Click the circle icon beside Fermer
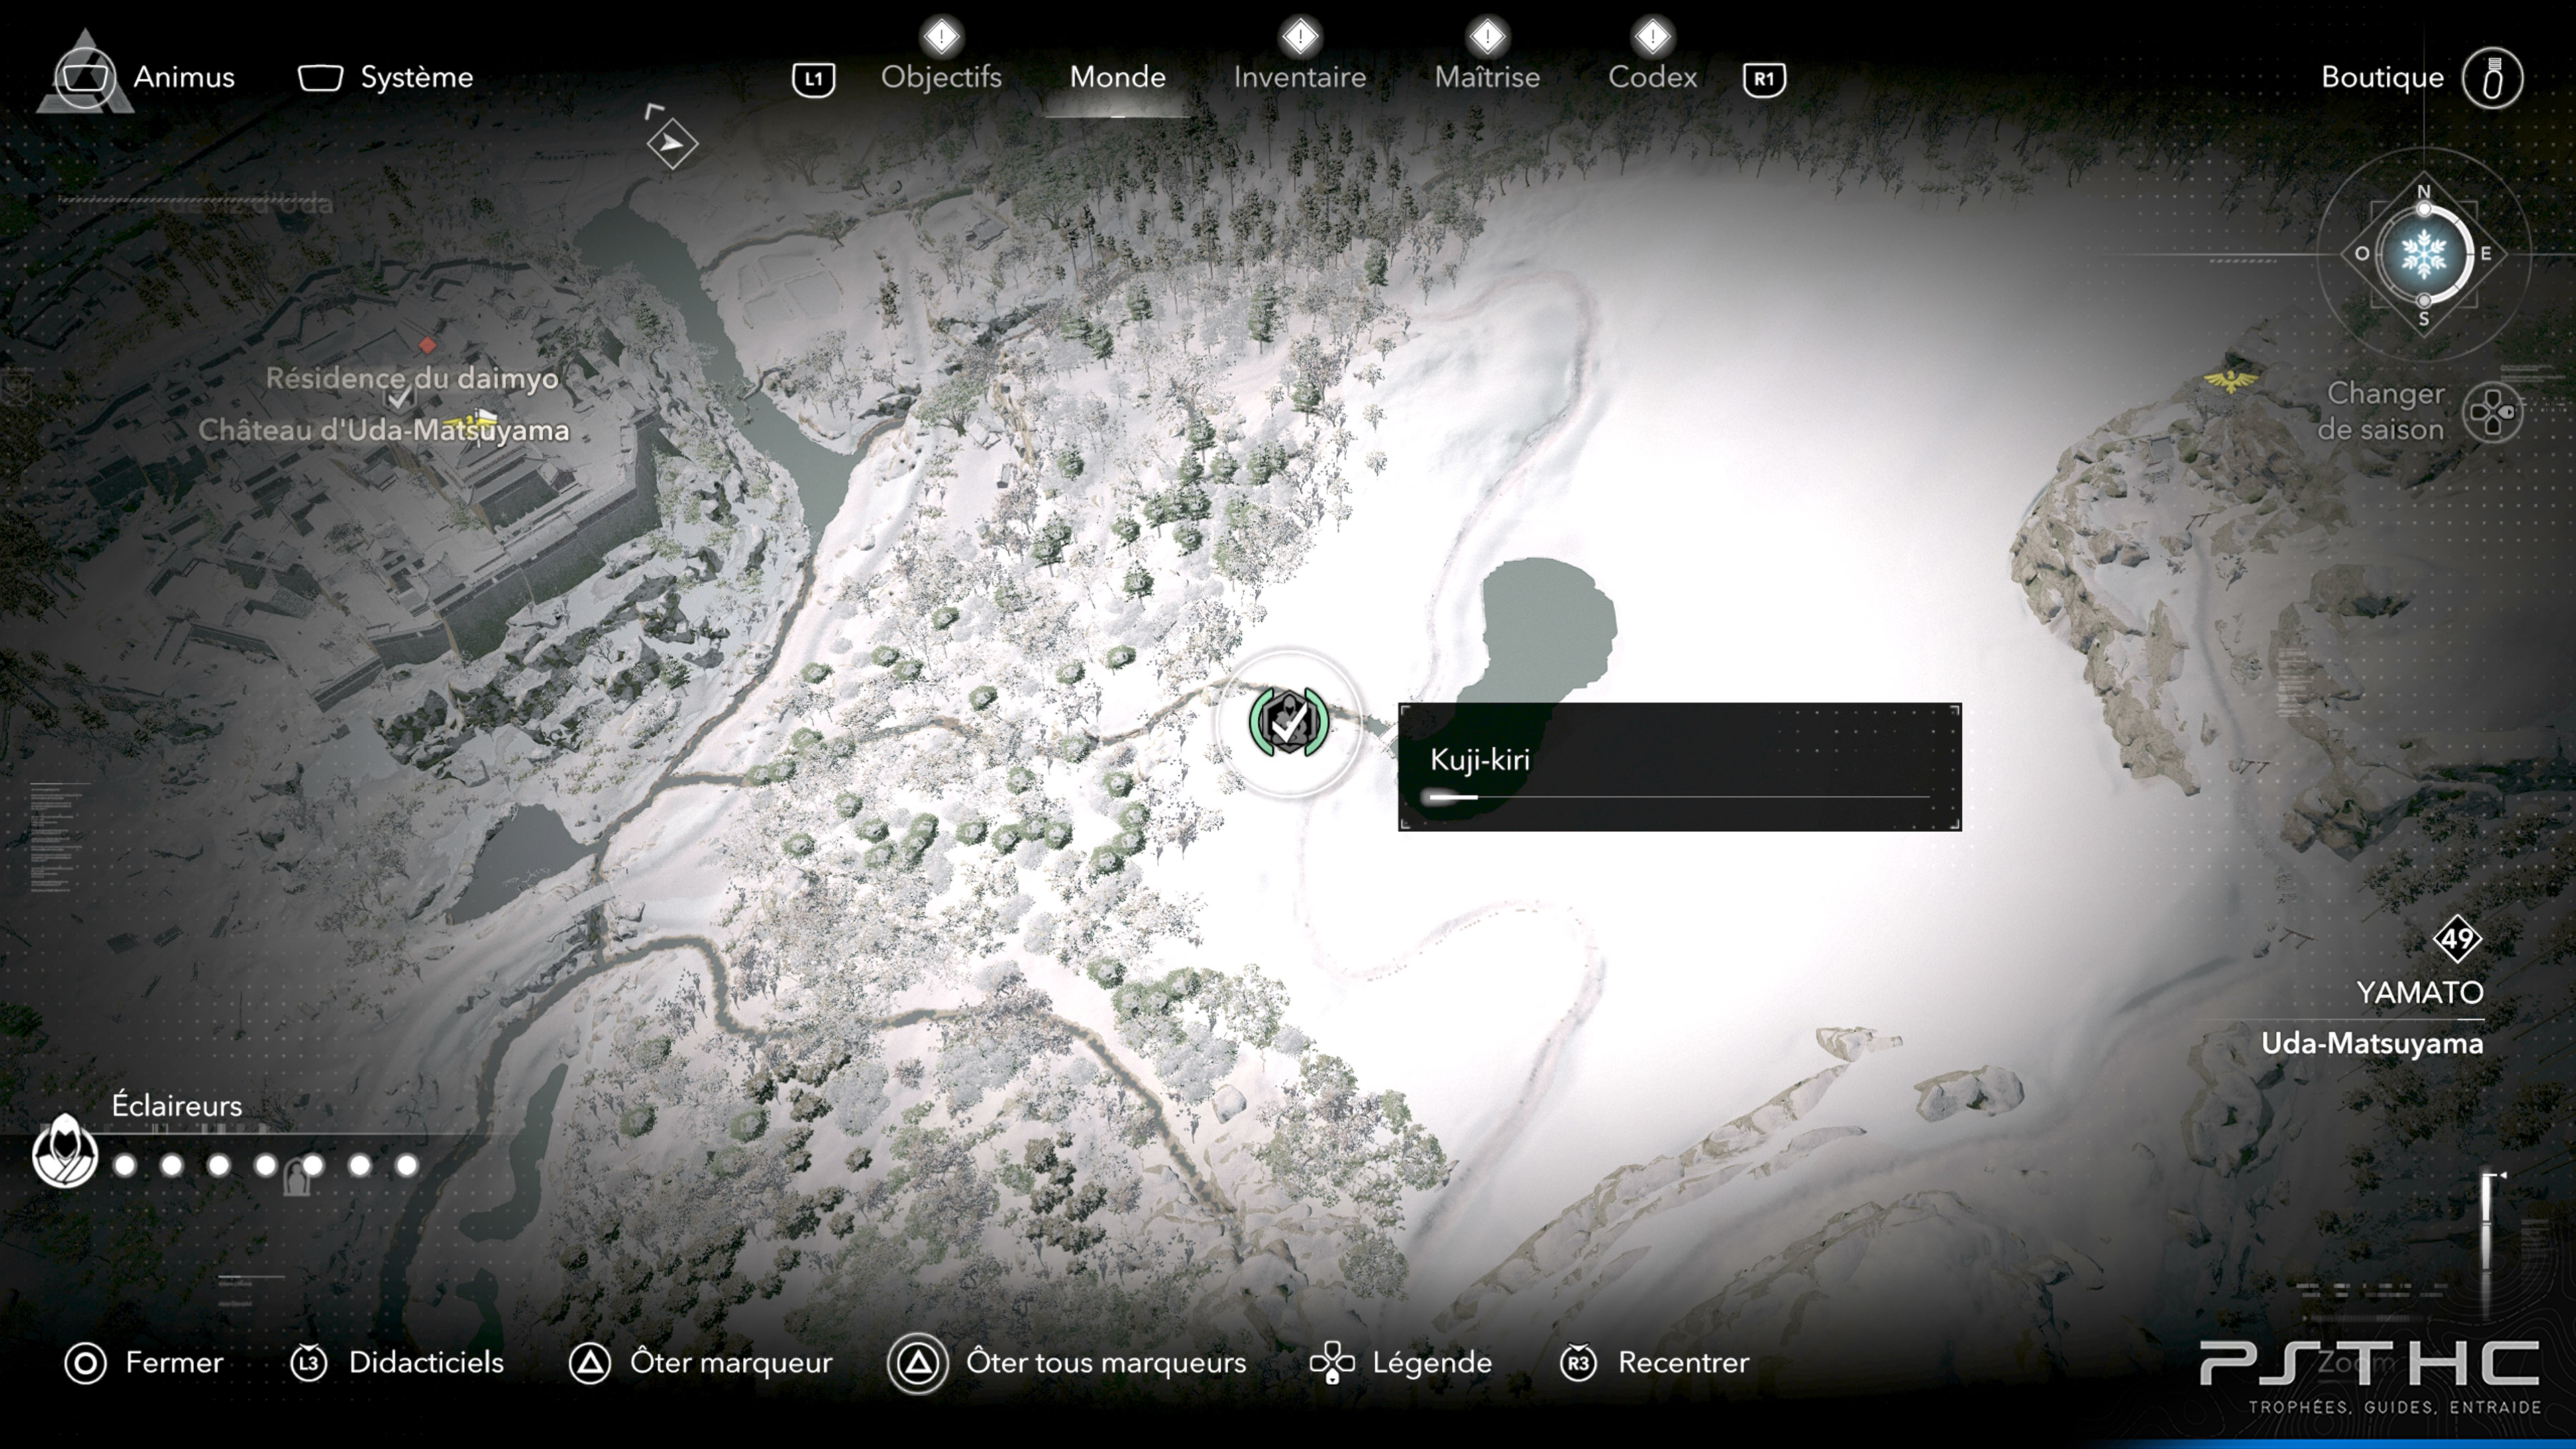This screenshot has height=1449, width=2576. (85, 1364)
